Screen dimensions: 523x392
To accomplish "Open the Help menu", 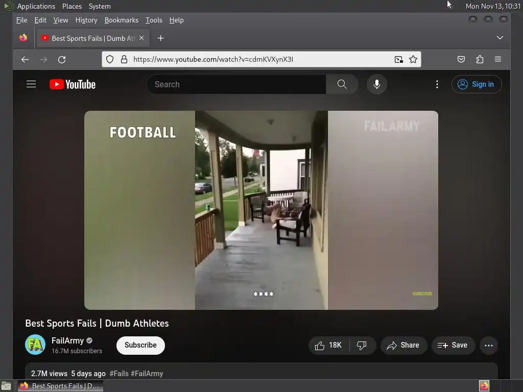I will pos(176,20).
